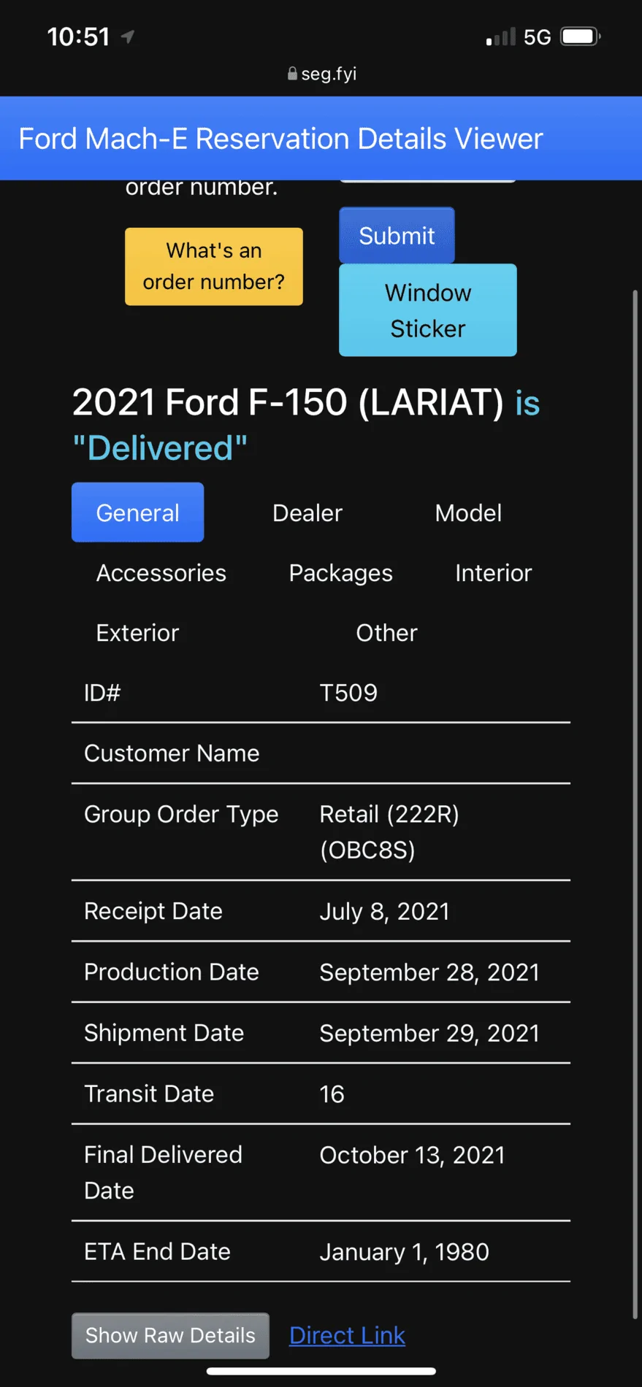Follow the Direct Link hyperlink

click(x=347, y=1335)
